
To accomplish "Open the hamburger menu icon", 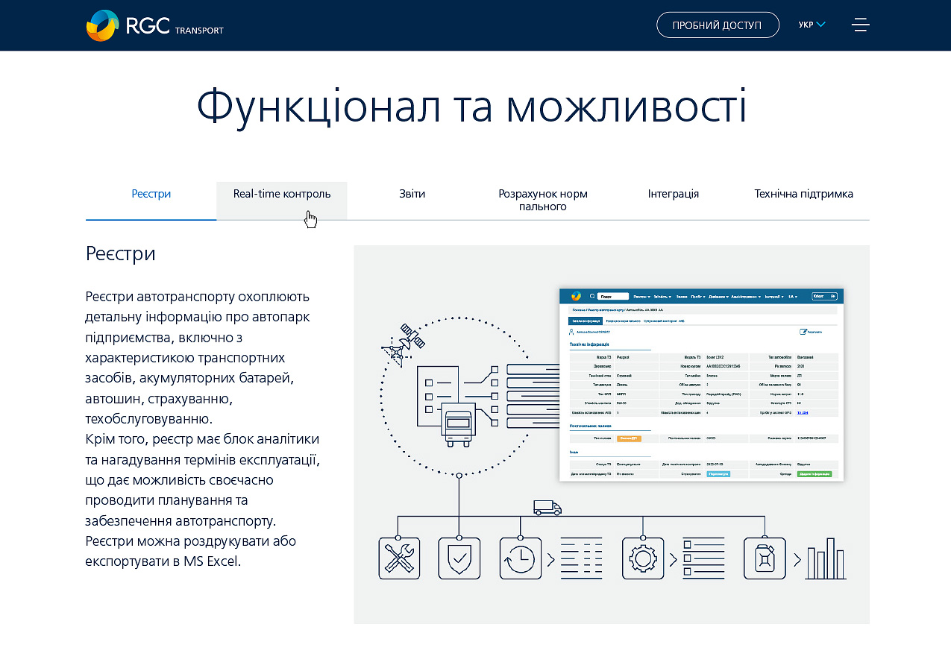I will 860,25.
